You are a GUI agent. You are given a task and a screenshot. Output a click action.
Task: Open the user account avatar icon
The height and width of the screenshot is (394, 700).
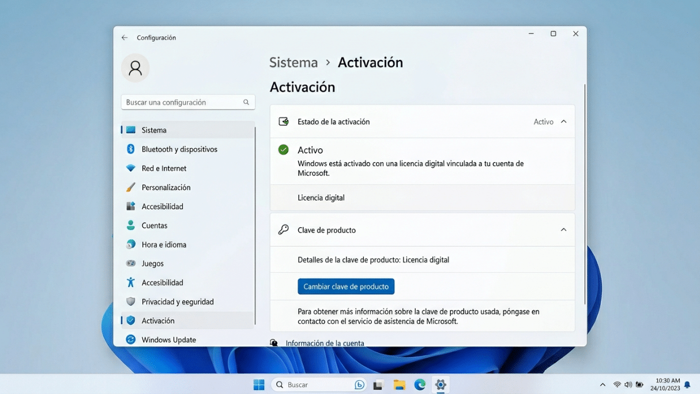136,68
